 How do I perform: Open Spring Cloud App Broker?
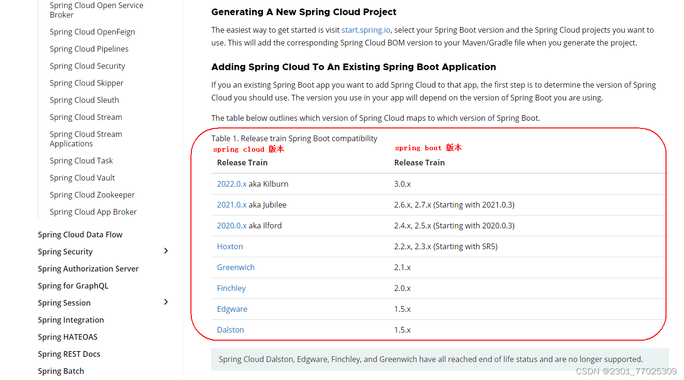coord(93,212)
